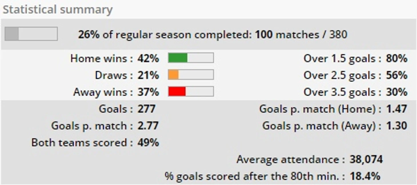Click the Statistical summary heading
Screen dimensions: 417x185
[x=57, y=10]
